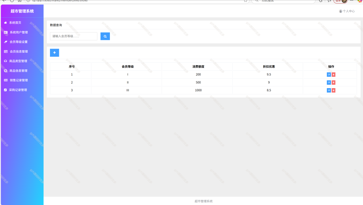Open 个人中心 link
This screenshot has height=205, width=363.
[349, 11]
